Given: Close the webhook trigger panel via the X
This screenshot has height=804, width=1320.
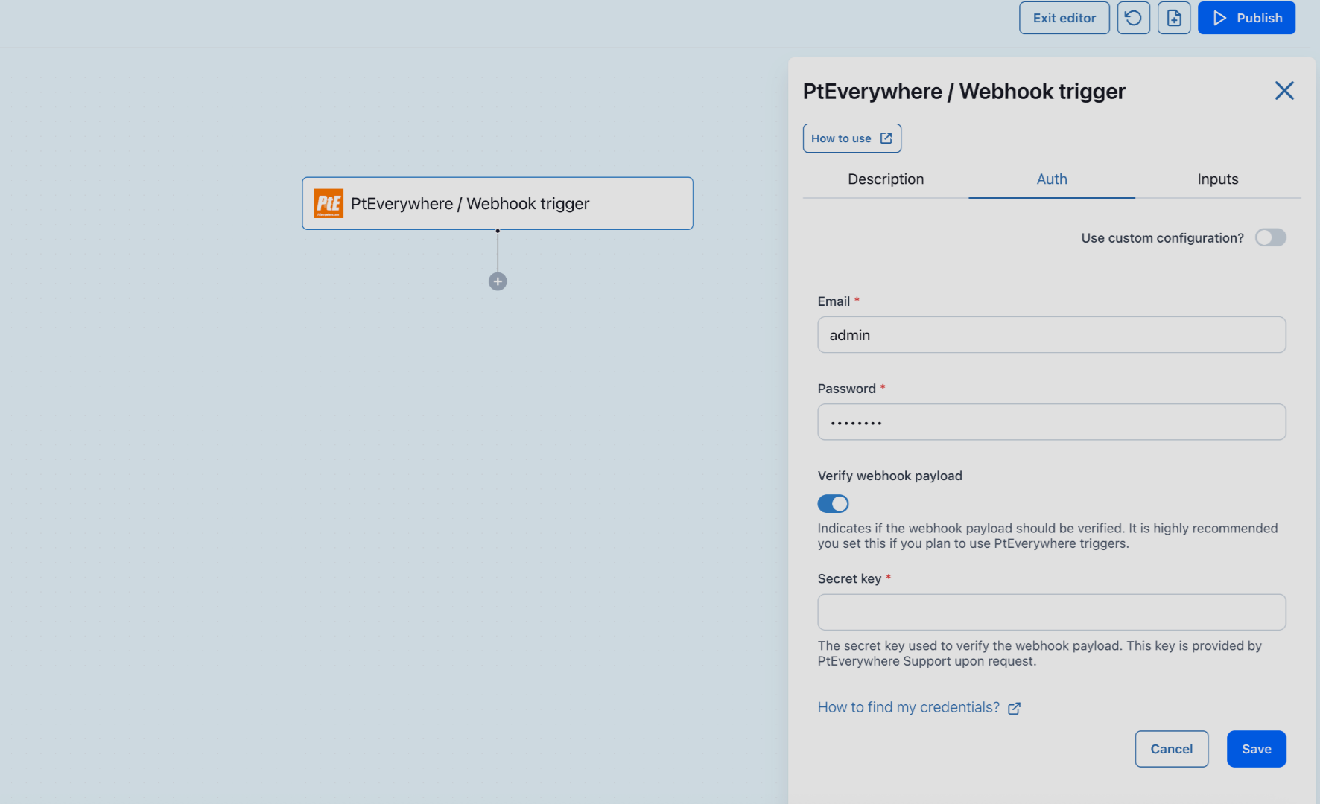Looking at the screenshot, I should (1284, 90).
